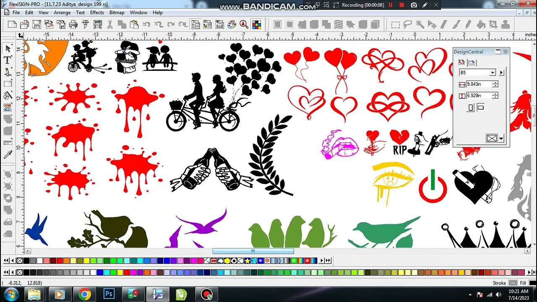Click the width spinner arrows in DesignCentral
Image resolution: width=537 pixels, height=302 pixels.
tap(495, 84)
